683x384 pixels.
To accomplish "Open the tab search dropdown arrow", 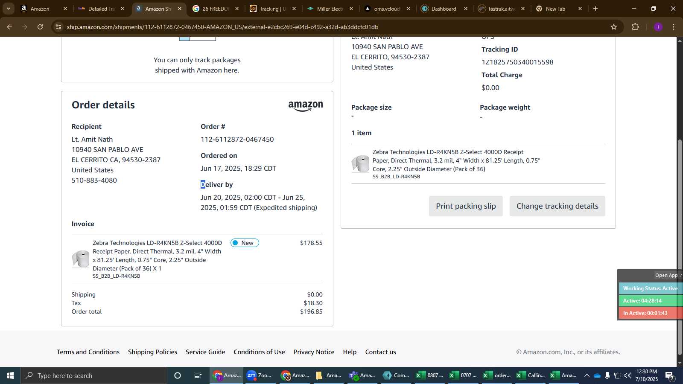I will pos(8,9).
